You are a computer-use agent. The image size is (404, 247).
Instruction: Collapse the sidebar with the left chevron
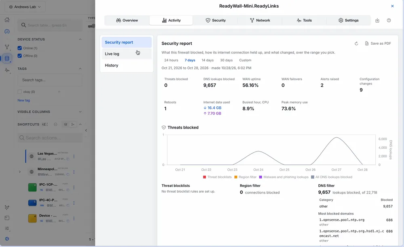(x=86, y=130)
